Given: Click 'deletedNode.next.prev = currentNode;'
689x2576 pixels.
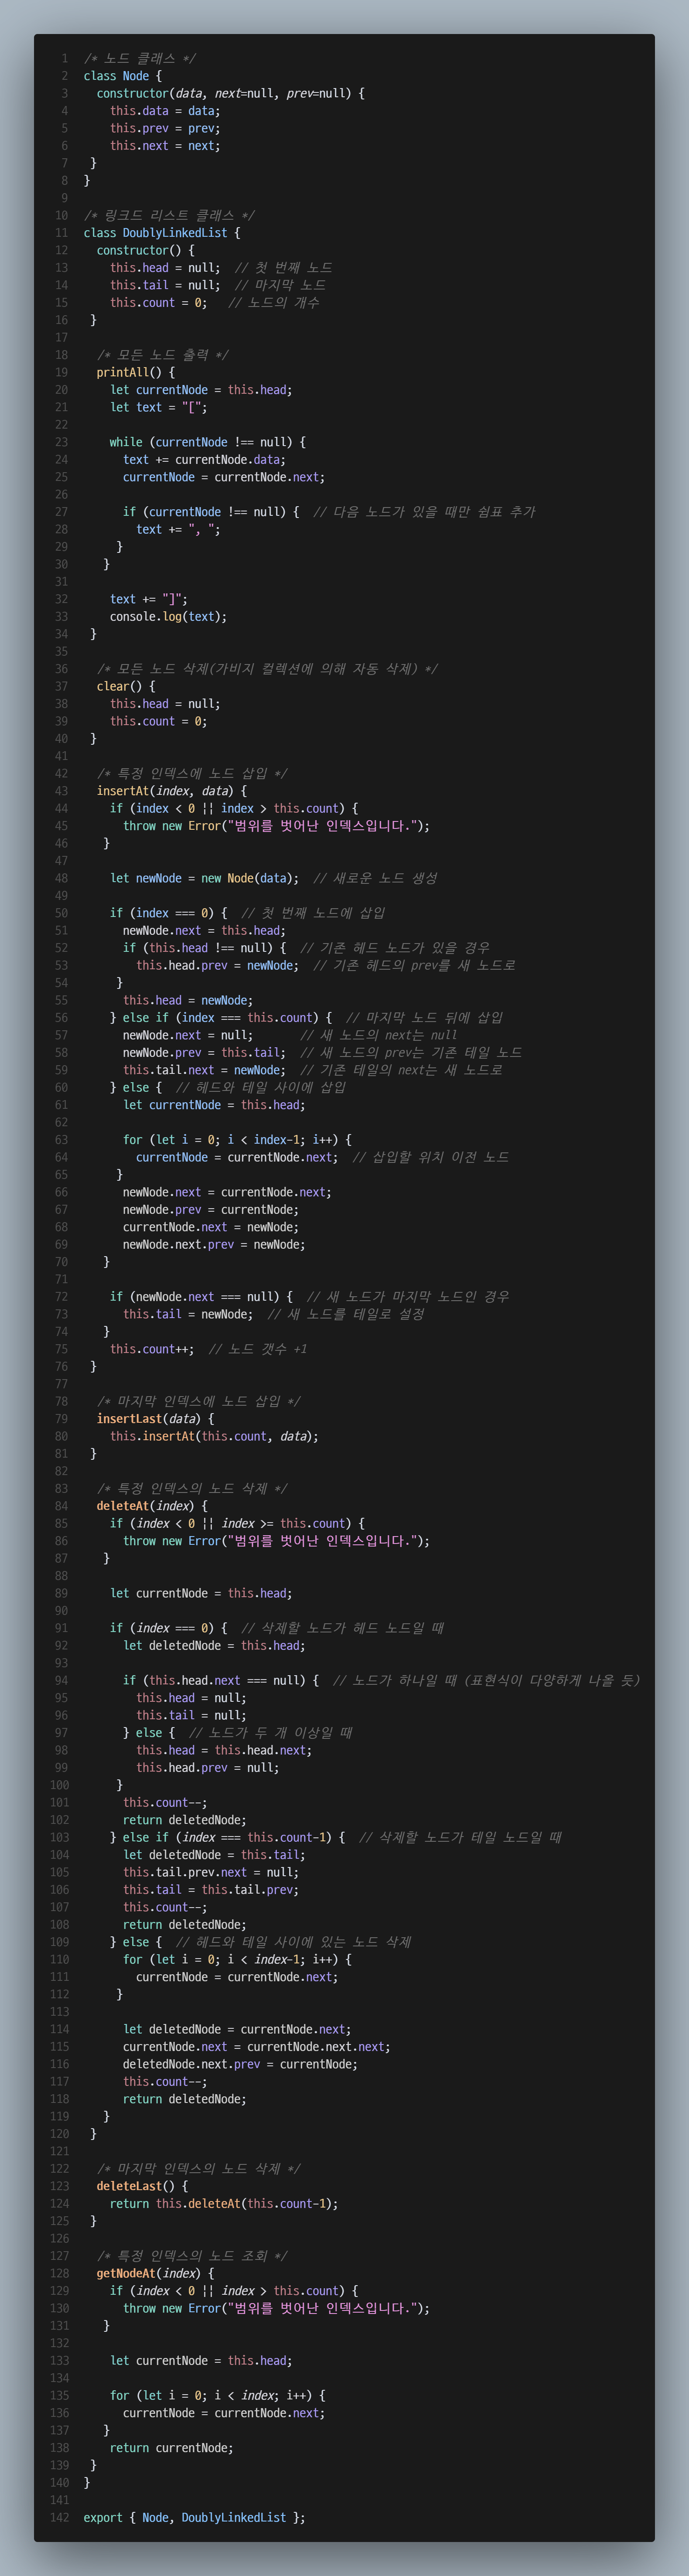Looking at the screenshot, I should click(x=240, y=2064).
